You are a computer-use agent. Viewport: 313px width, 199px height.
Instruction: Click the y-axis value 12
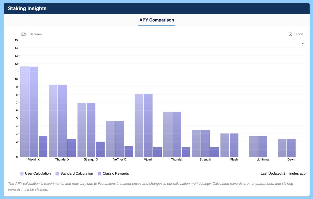click(x=16, y=63)
